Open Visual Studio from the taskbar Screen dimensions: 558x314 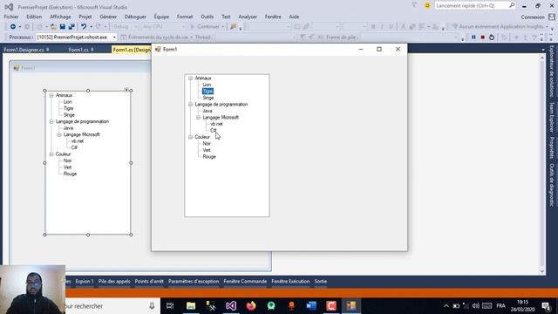click(231, 306)
